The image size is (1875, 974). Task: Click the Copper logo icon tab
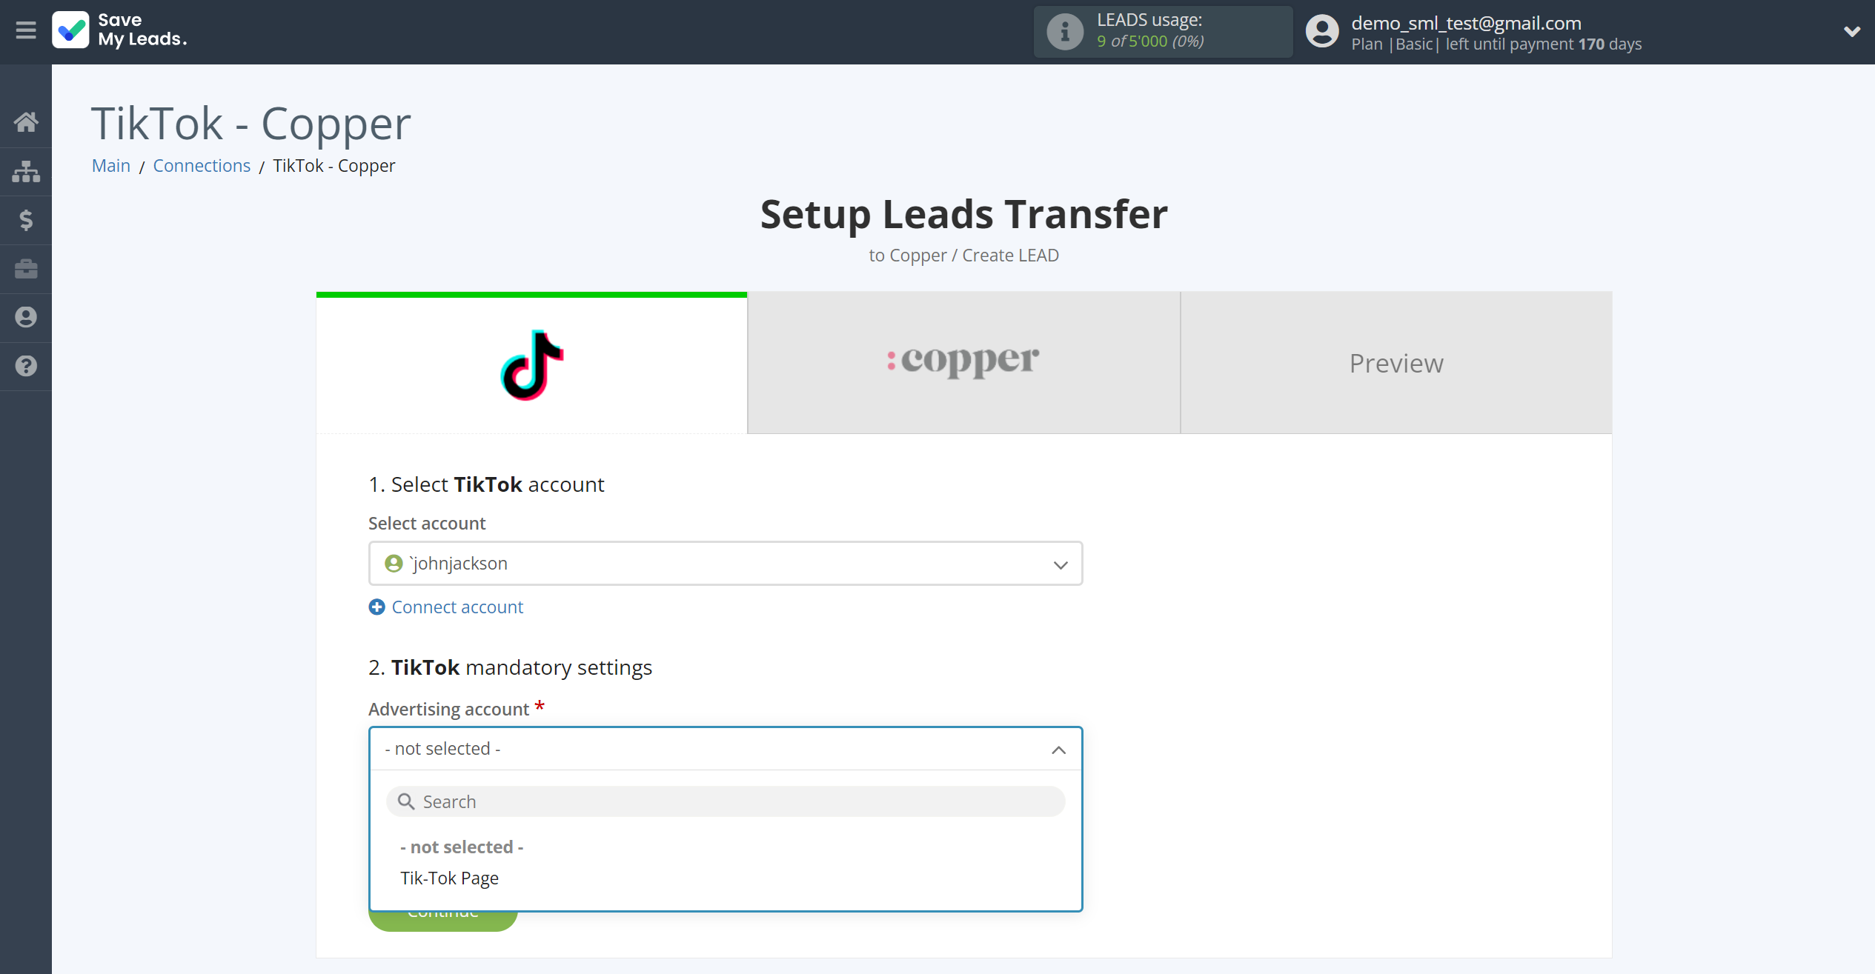click(x=965, y=363)
